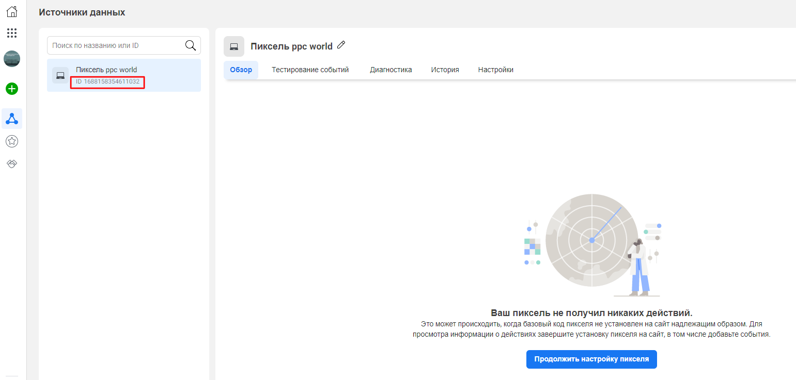Viewport: 796px width, 380px height.
Task: Click 'Продолжить настройку пикселя' button
Action: pyautogui.click(x=591, y=359)
